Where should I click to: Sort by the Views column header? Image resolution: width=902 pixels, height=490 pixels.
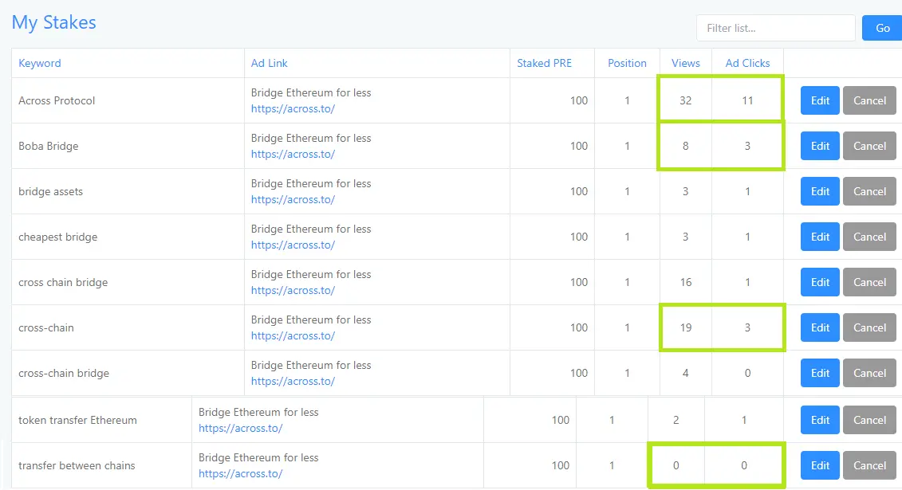pyautogui.click(x=686, y=63)
